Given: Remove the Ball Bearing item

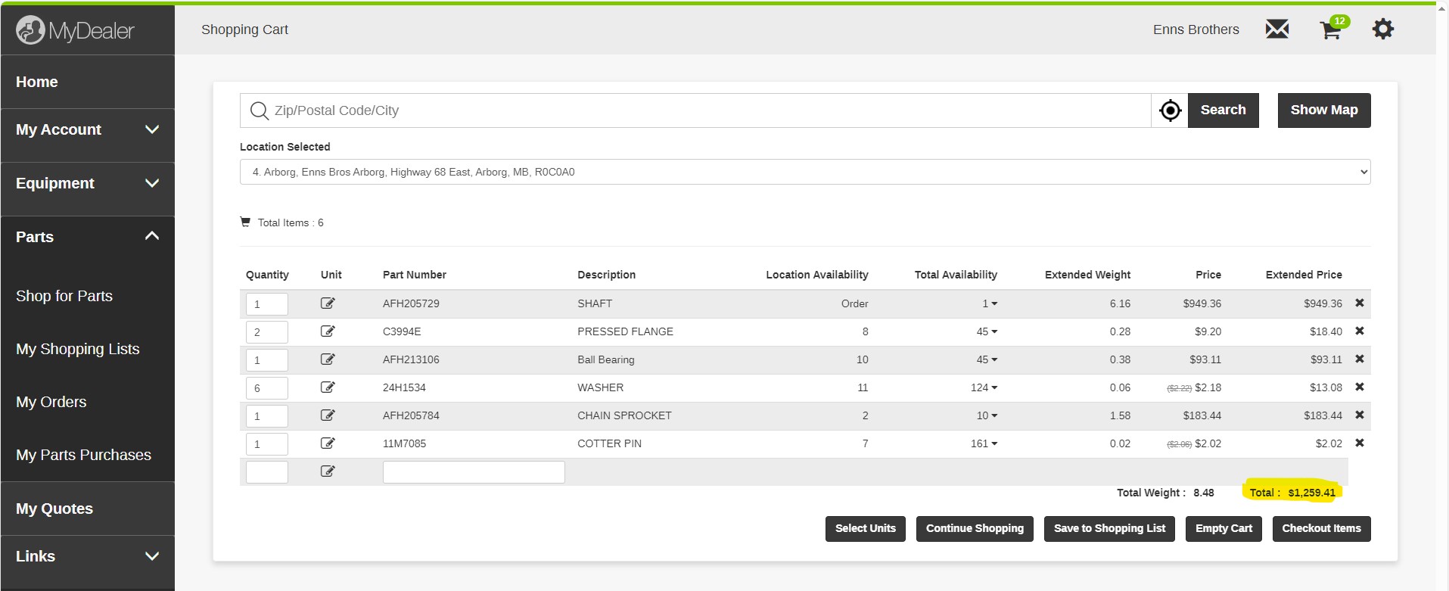Looking at the screenshot, I should pos(1359,359).
